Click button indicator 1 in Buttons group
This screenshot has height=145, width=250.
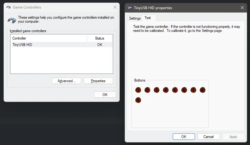coord(138,90)
